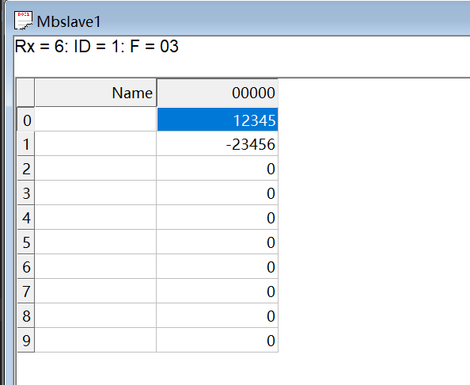
Task: Click the value cell in row 9
Action: 218,341
